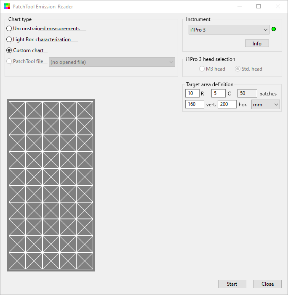Click the Close button at bottom
The width and height of the screenshot is (288, 295).
(x=267, y=284)
